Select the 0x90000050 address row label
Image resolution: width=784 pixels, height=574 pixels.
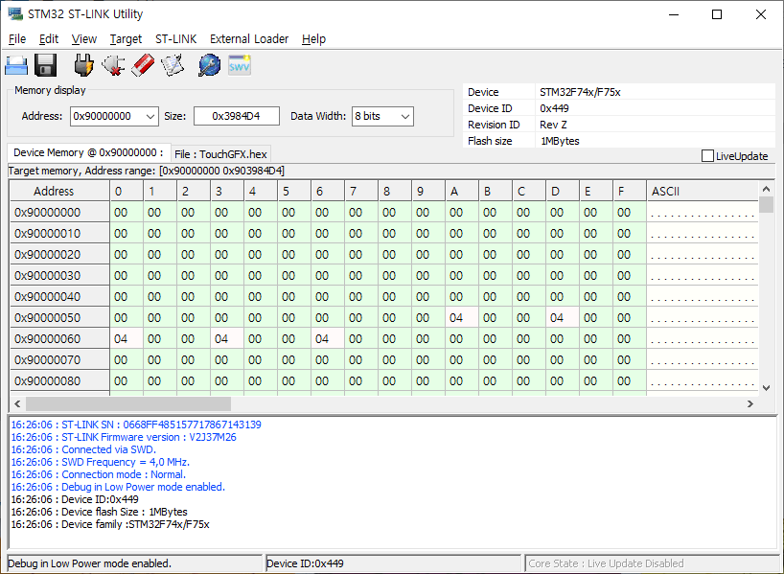60,317
